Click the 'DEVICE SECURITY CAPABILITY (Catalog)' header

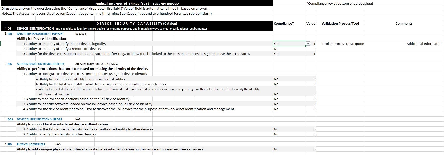pos(137,24)
